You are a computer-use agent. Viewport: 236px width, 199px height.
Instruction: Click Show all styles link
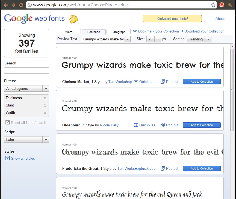coord(23,158)
